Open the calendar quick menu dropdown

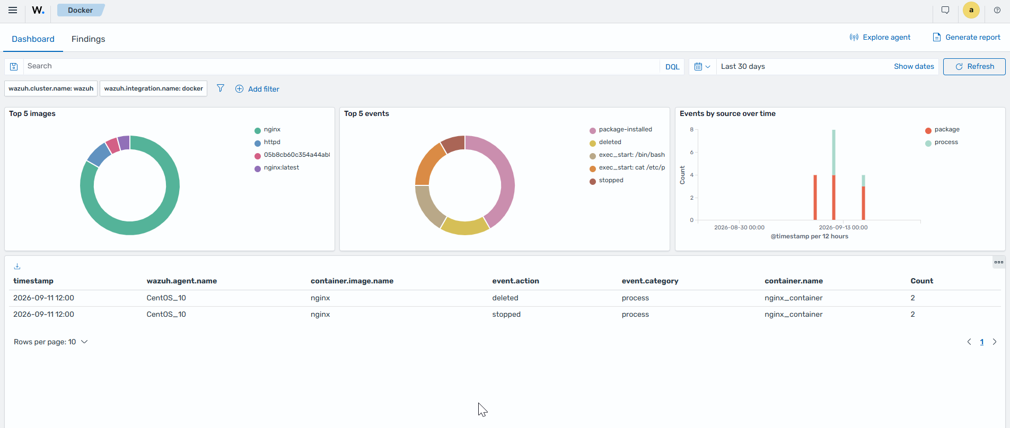point(702,67)
